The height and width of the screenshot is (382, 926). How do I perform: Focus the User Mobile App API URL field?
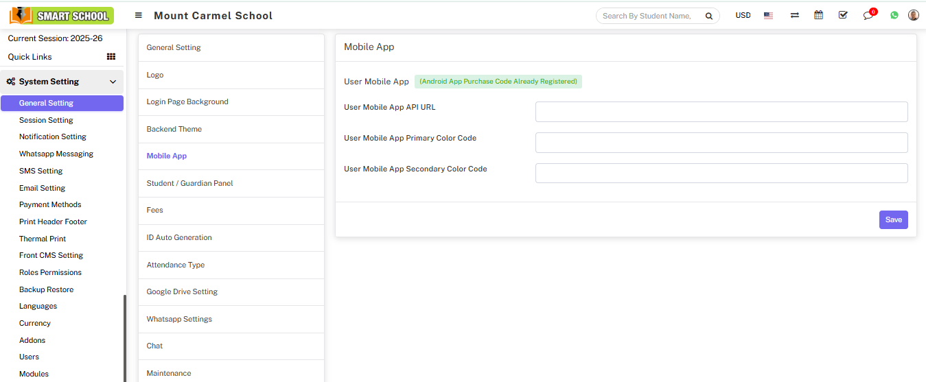coord(721,112)
